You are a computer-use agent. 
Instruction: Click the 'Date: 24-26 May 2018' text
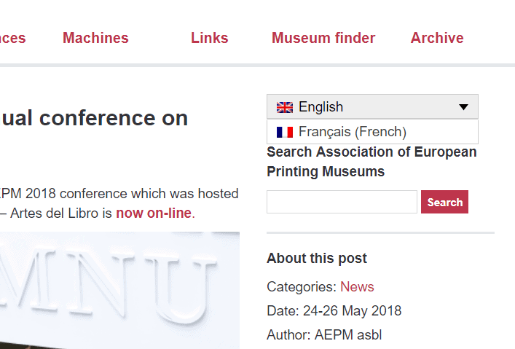[334, 311]
